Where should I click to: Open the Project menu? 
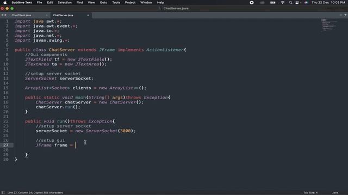click(130, 3)
